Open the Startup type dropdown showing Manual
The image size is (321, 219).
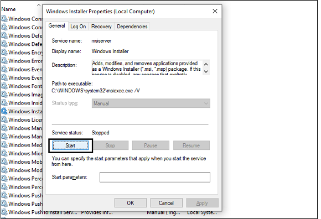(x=151, y=103)
